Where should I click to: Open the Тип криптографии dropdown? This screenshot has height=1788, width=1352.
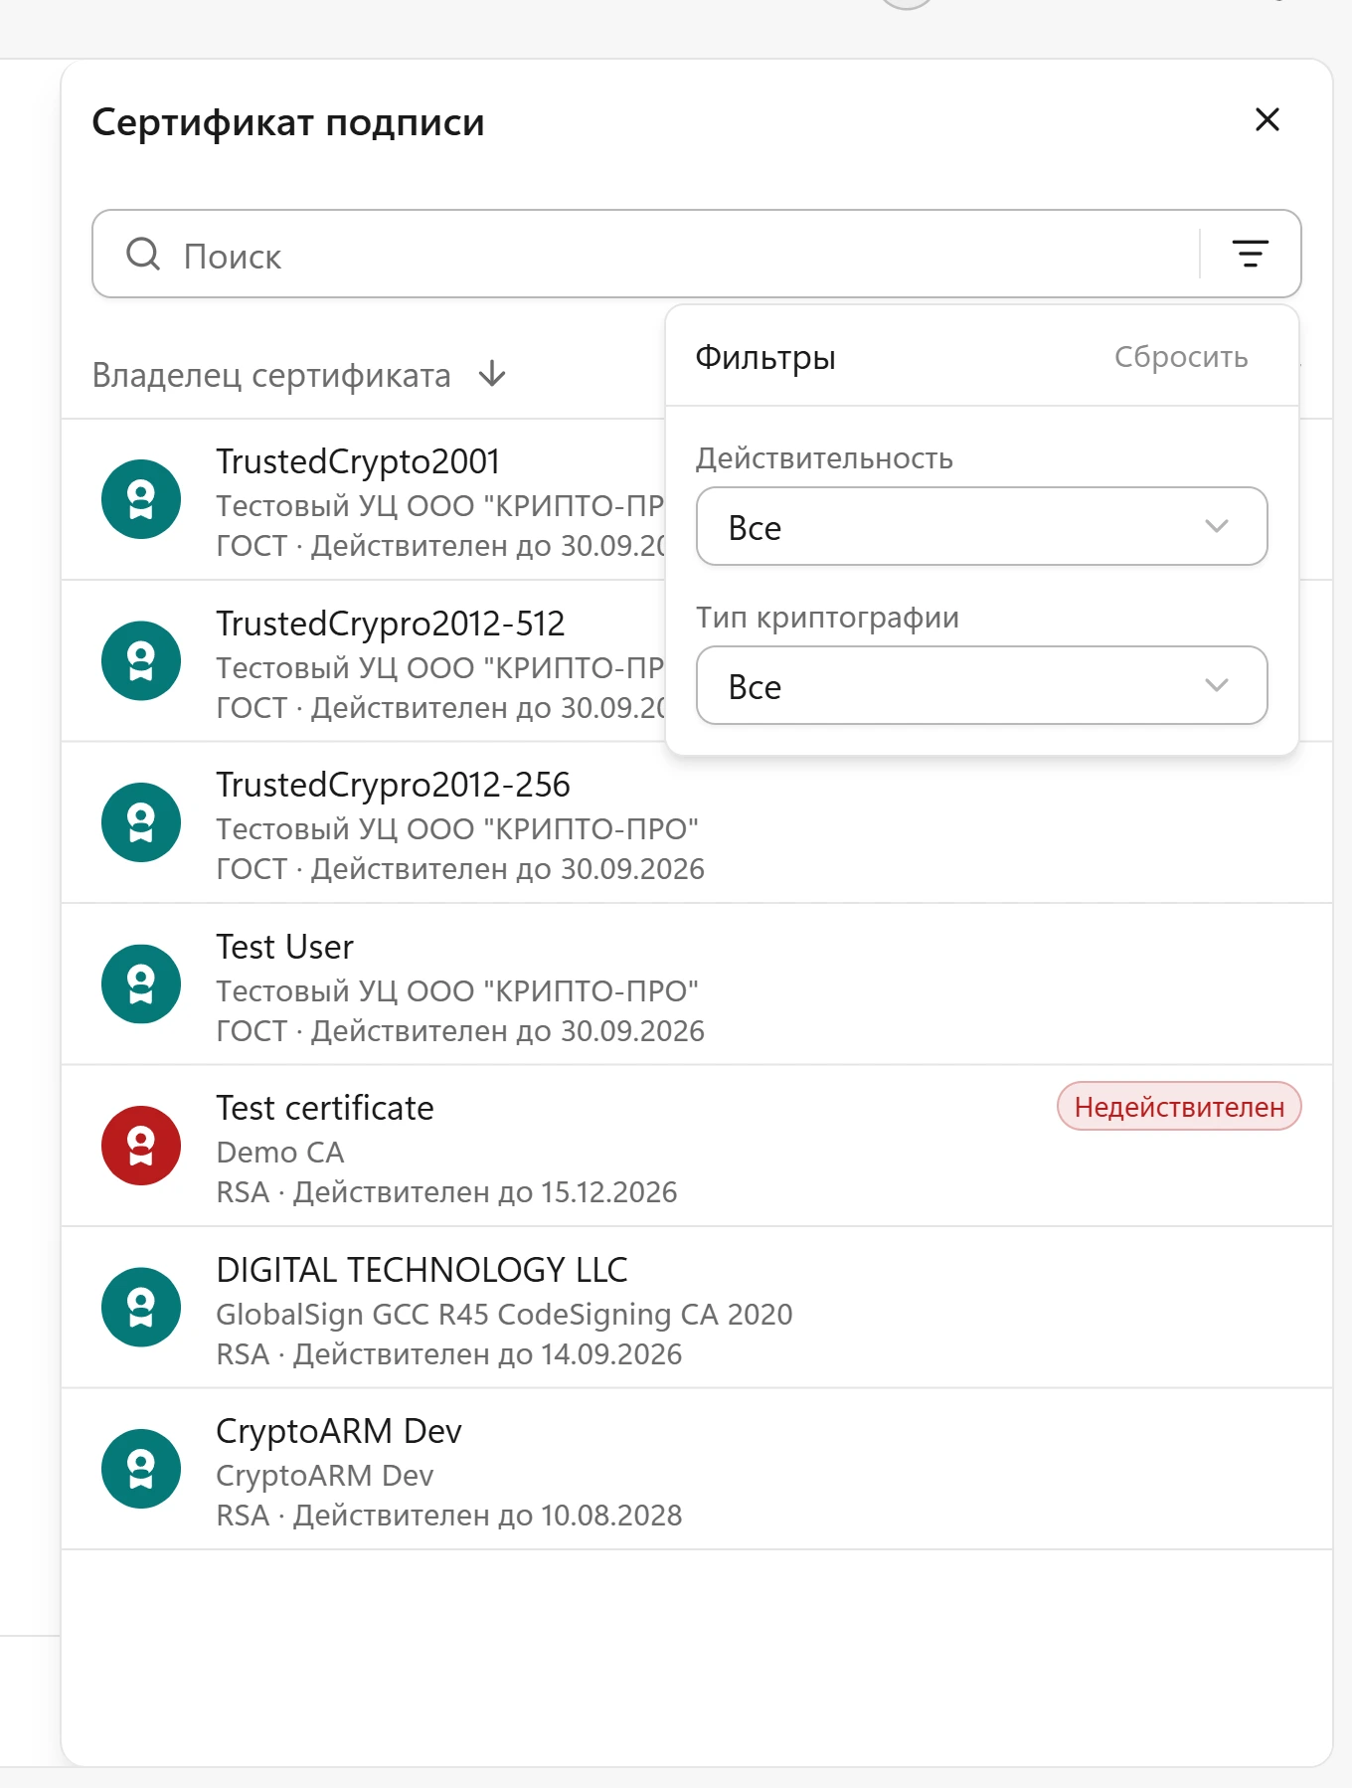tap(982, 685)
